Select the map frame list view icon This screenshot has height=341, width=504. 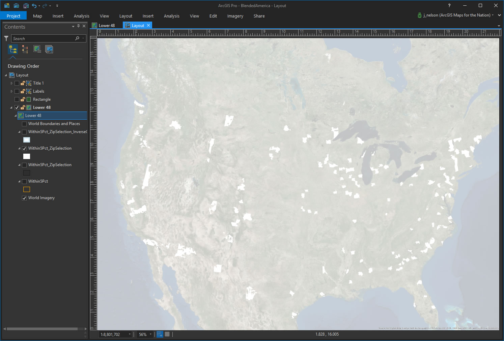[x=37, y=50]
